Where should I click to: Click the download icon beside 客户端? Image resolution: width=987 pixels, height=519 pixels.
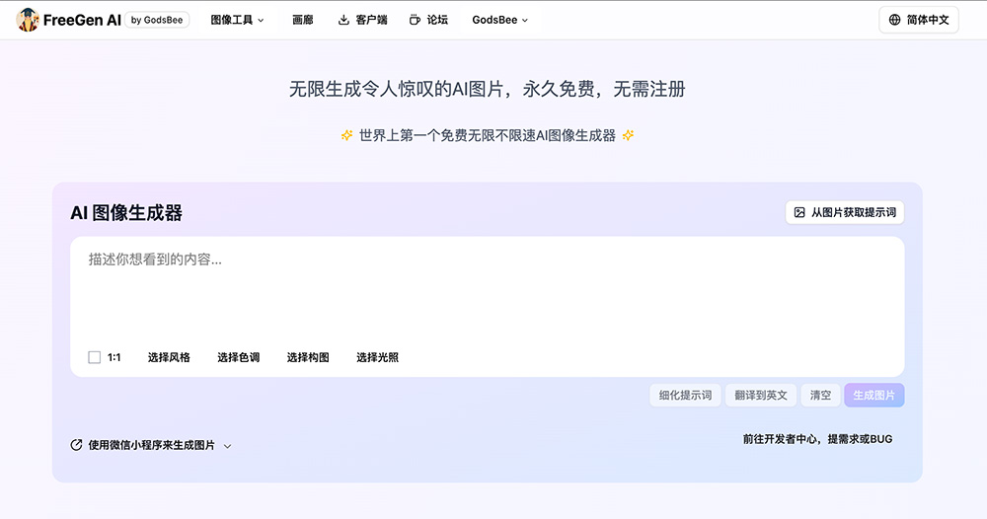click(343, 20)
